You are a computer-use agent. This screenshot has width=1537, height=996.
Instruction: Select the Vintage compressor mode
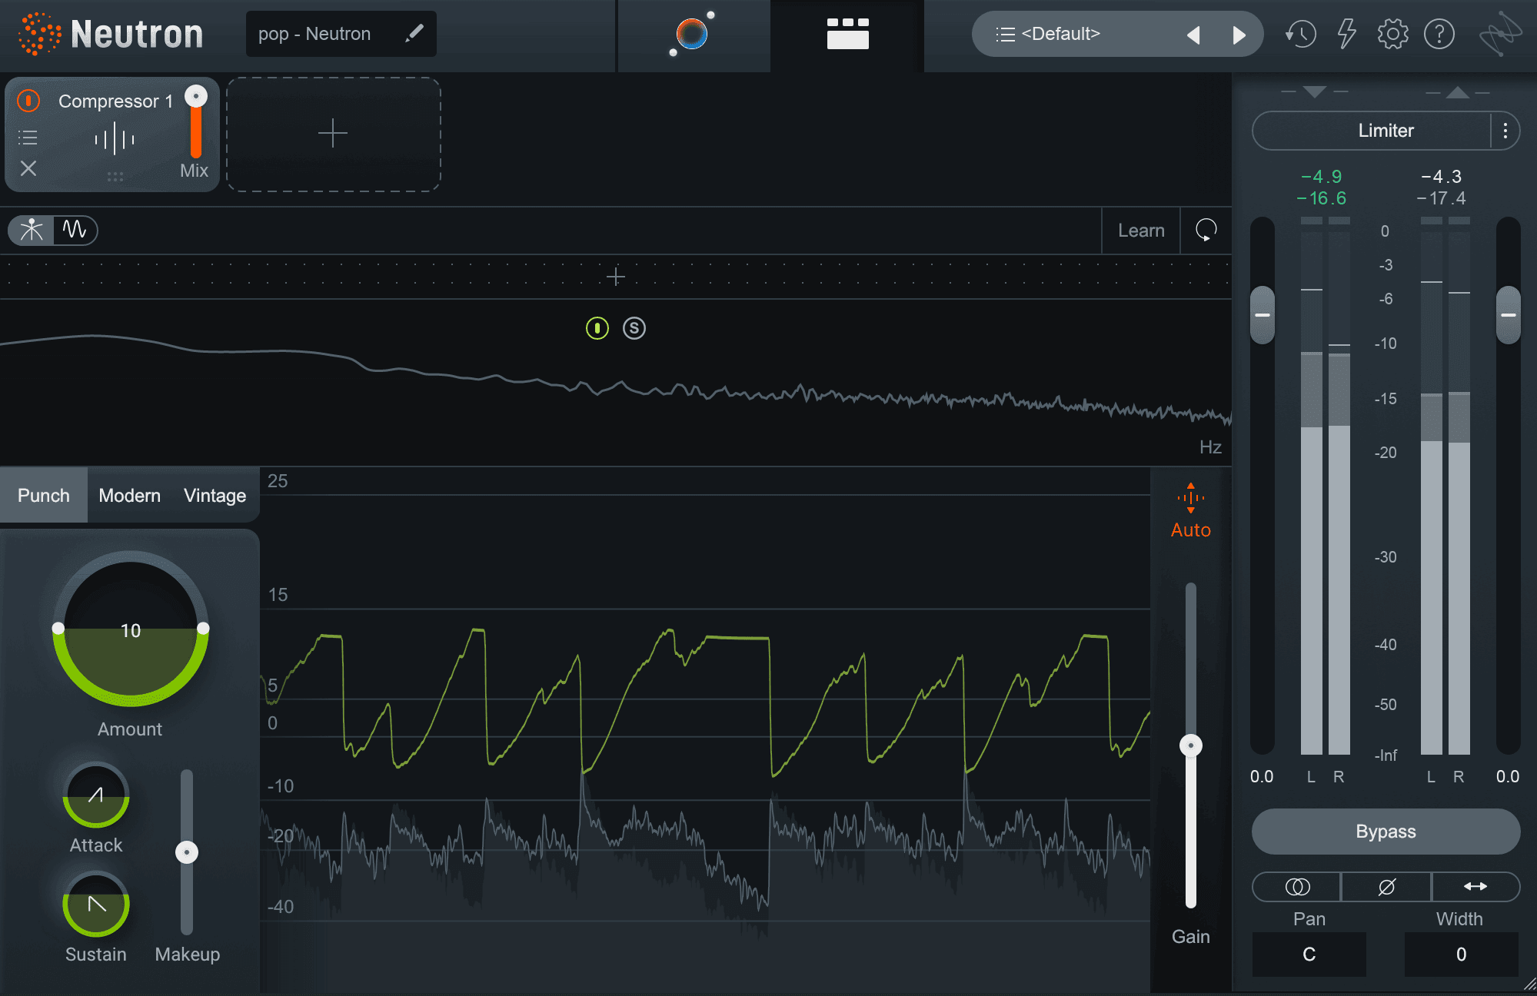point(215,496)
